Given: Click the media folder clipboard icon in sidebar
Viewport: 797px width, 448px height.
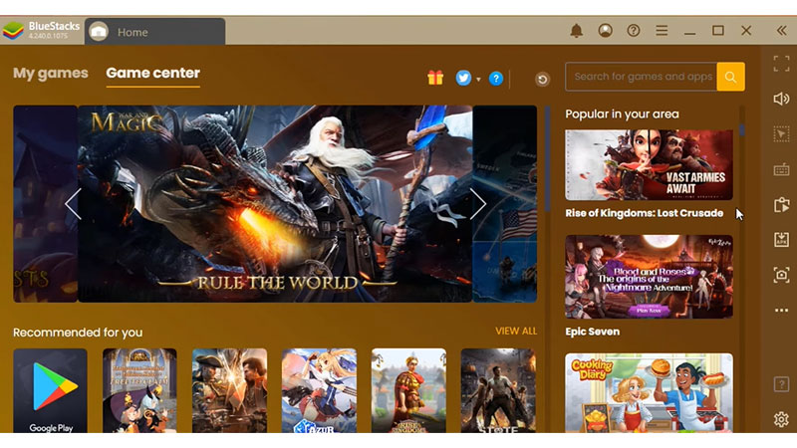Looking at the screenshot, I should click(781, 205).
